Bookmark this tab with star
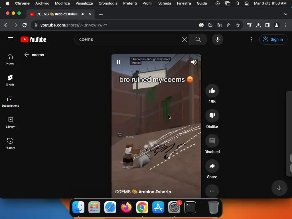Viewport: 292px width, 219px height. tap(238, 25)
